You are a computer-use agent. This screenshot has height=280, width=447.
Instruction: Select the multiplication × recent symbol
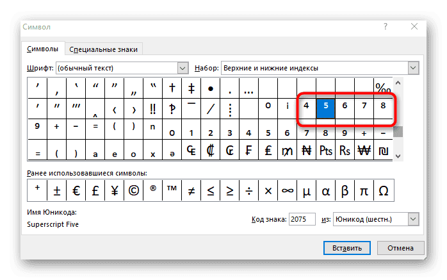point(268,190)
